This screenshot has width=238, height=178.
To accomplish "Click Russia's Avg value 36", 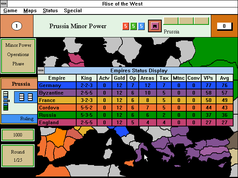I will tap(225, 115).
